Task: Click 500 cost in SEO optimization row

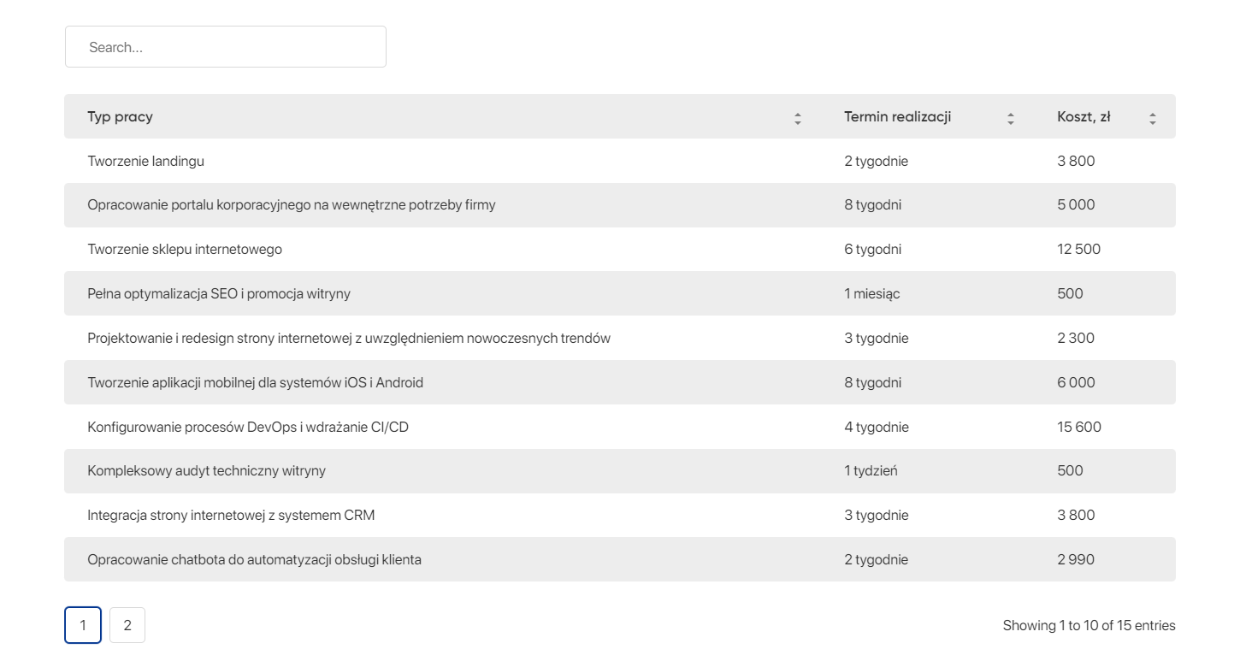Action: (1070, 294)
